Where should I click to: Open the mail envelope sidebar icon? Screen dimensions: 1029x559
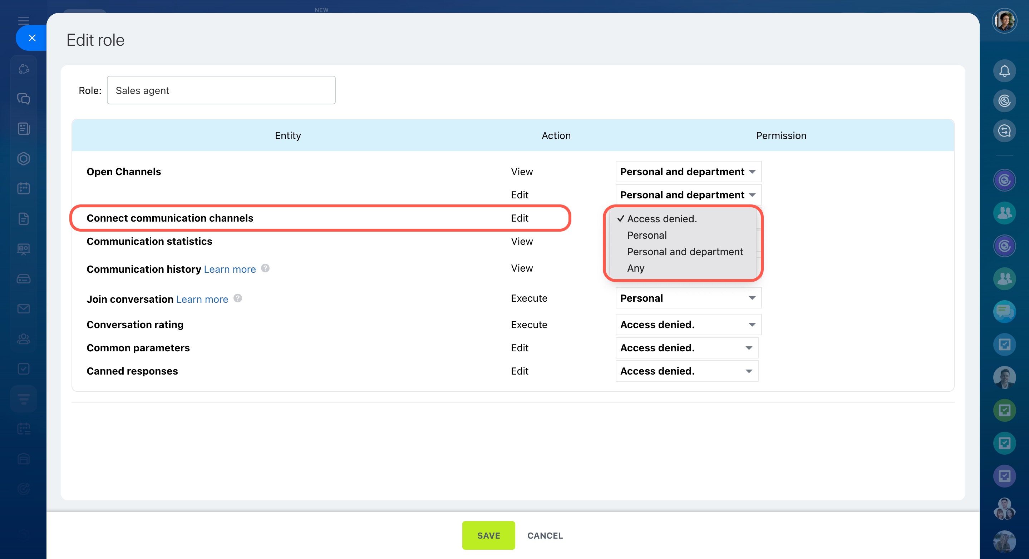tap(24, 309)
